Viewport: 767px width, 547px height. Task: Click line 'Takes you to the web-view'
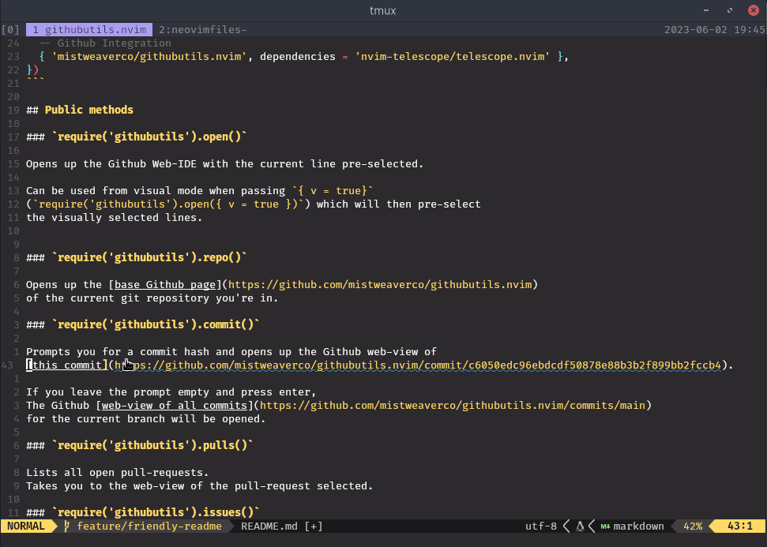click(x=200, y=486)
